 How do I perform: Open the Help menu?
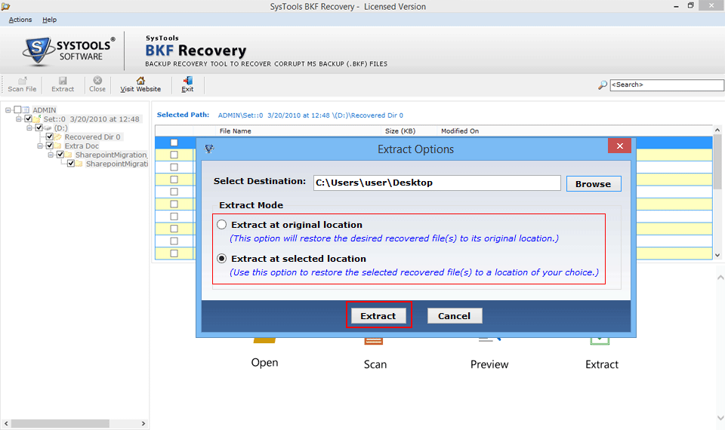point(50,20)
